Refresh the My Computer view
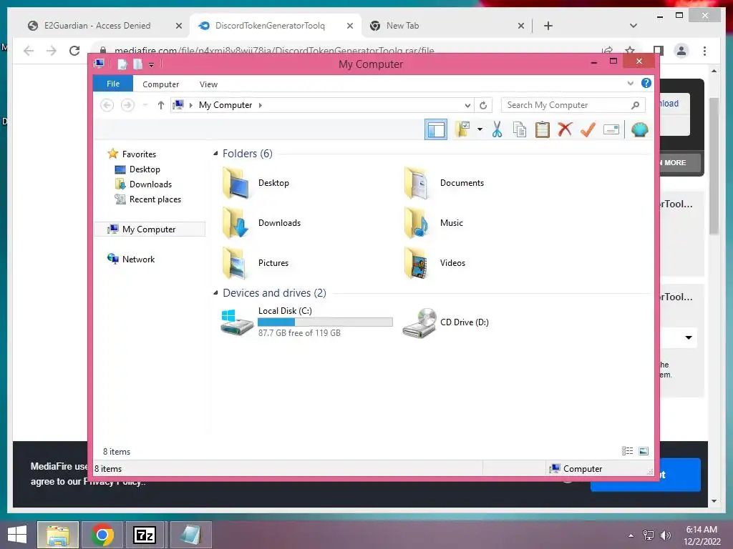The image size is (733, 549). coord(483,105)
